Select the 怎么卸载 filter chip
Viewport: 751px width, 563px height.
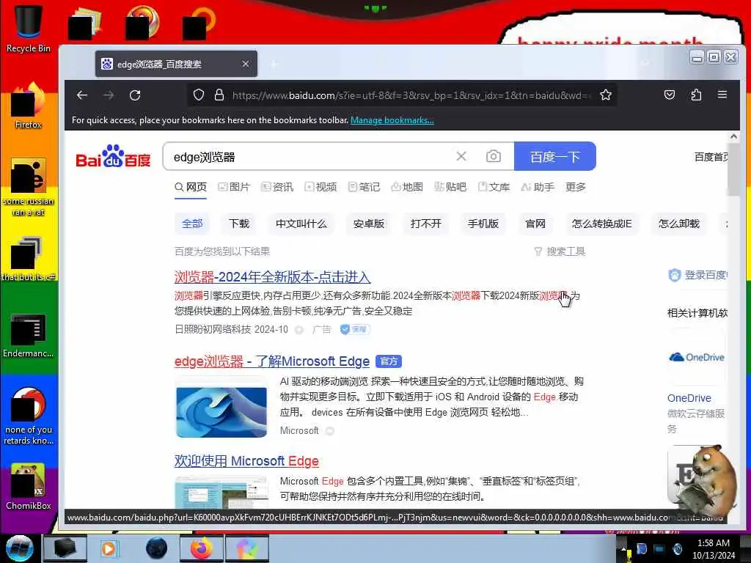pyautogui.click(x=679, y=224)
